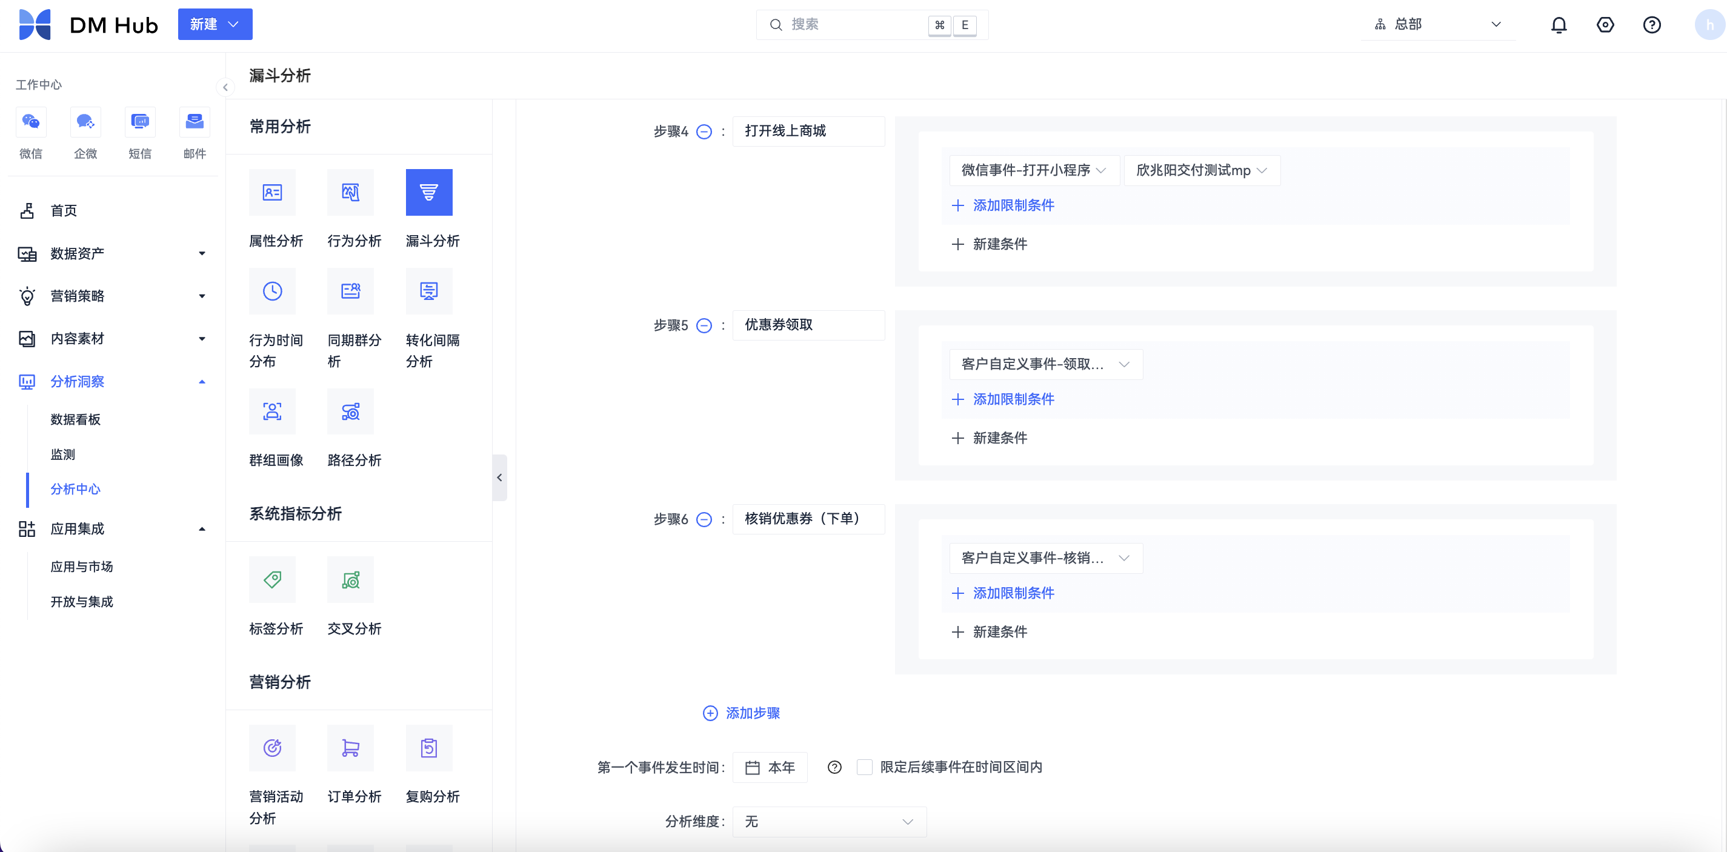Open the 本年 date picker
Screen dimensions: 1727x852
[x=770, y=767]
